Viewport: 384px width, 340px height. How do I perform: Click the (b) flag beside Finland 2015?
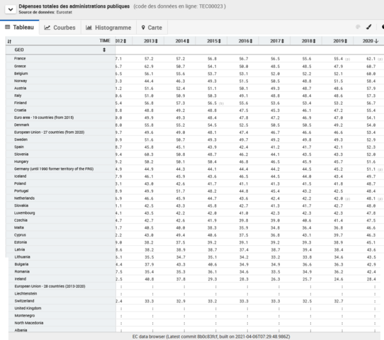(x=221, y=103)
